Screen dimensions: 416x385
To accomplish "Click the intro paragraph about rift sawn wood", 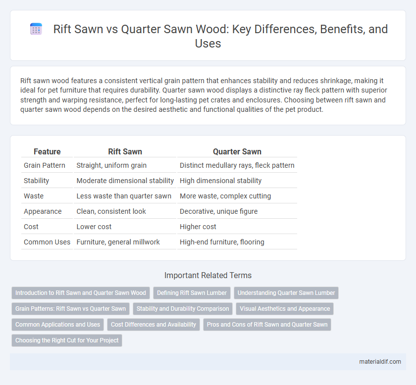I will [204, 95].
